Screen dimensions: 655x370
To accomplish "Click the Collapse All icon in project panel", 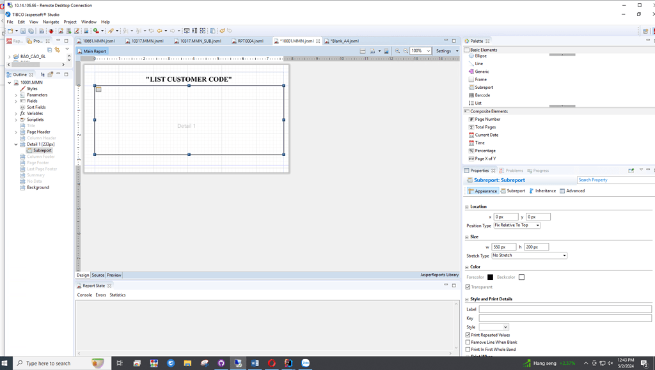I will (49, 50).
